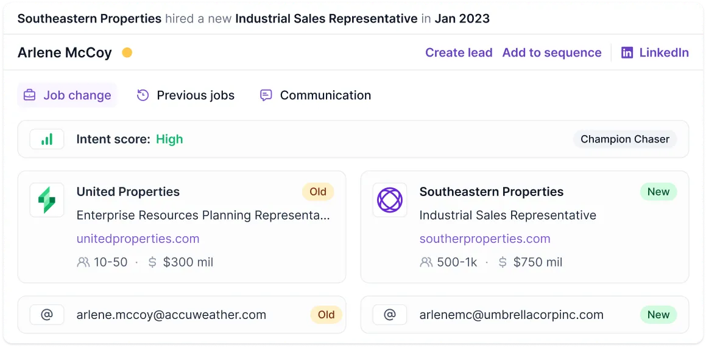Click Add to sequence
The height and width of the screenshot is (347, 706).
(x=552, y=52)
